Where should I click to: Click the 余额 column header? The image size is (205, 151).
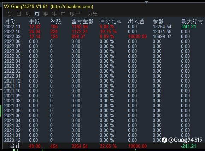point(158,21)
